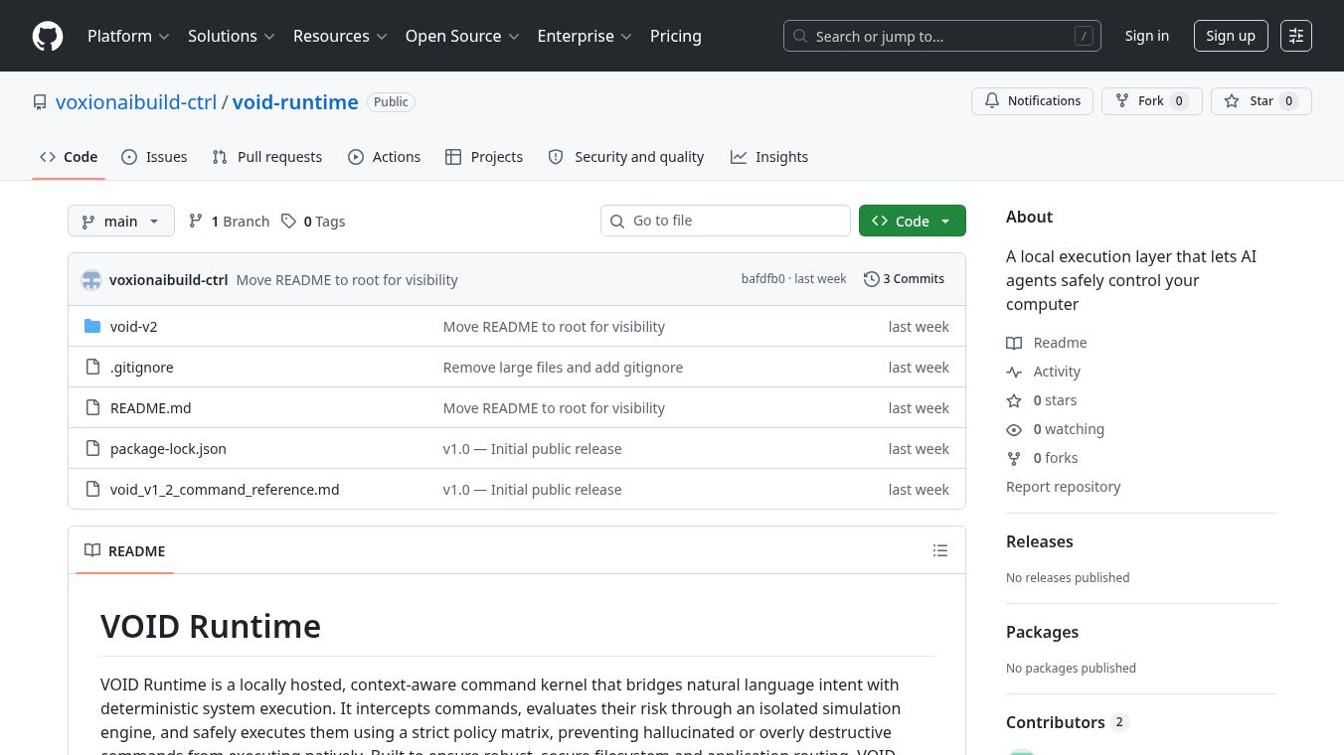Open the Activity link in About

click(1056, 372)
